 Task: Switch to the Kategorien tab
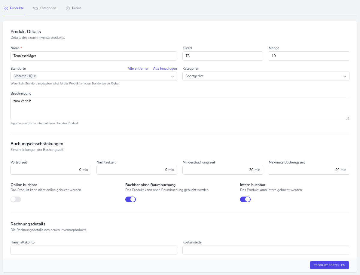coord(47,8)
